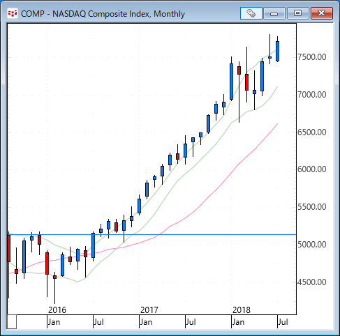This screenshot has width=340, height=336.
Task: Select the lower green band line near 7000
Action: click(x=270, y=98)
